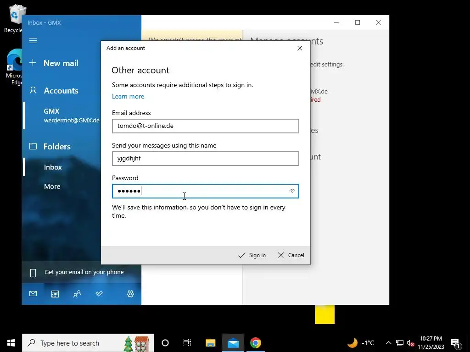Focus the Password field
This screenshot has width=470, height=352.
205,191
